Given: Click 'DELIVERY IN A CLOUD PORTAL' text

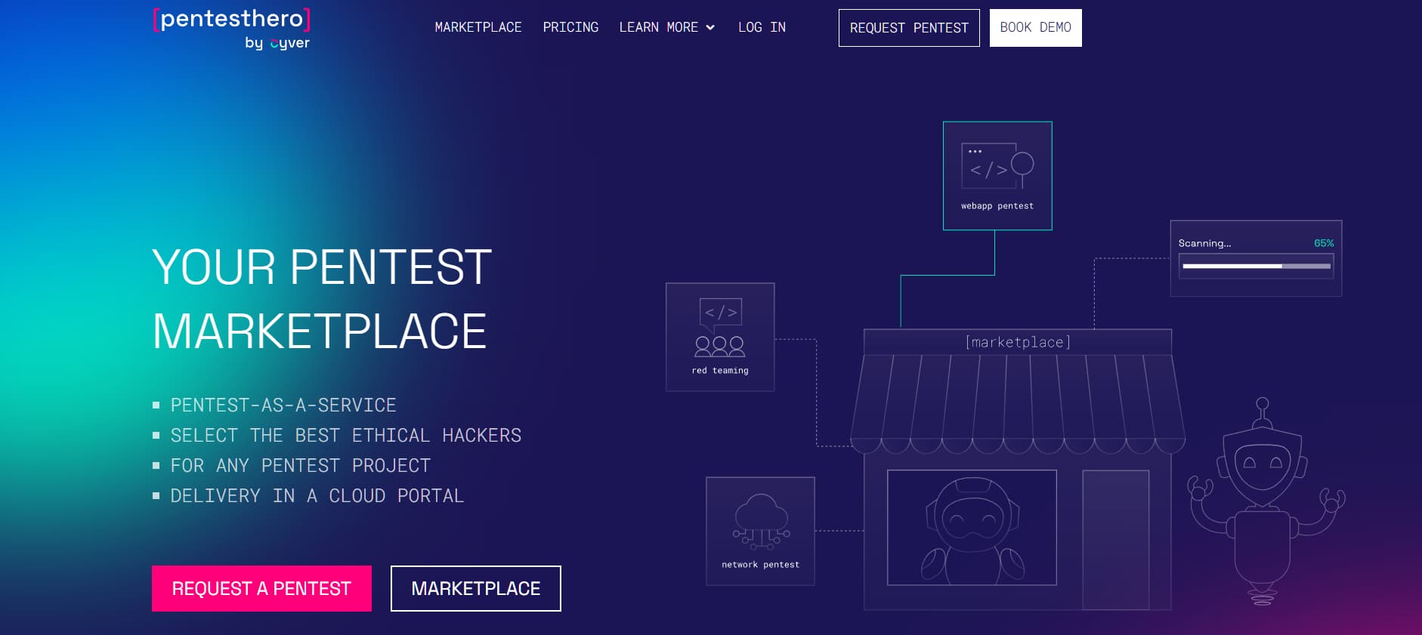Looking at the screenshot, I should tap(317, 496).
